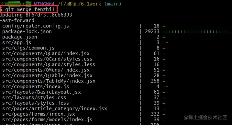Click 'config/router.config.js' file path

[x=36, y=26]
